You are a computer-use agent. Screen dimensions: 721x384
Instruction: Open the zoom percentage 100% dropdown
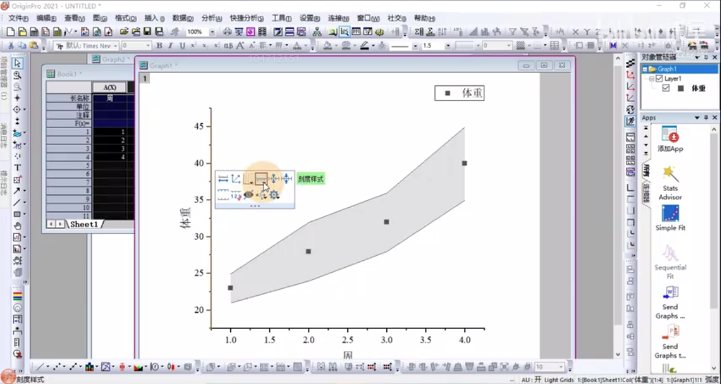(212, 32)
